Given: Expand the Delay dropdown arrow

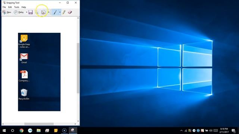Looking at the screenshot, I should [27, 12].
